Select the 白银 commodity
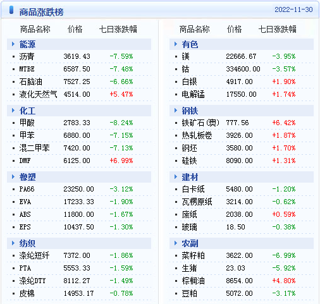Viewport: 320px width, 304px height. click(189, 82)
